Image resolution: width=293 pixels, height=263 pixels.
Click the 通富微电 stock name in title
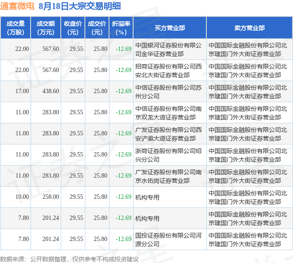[17, 6]
